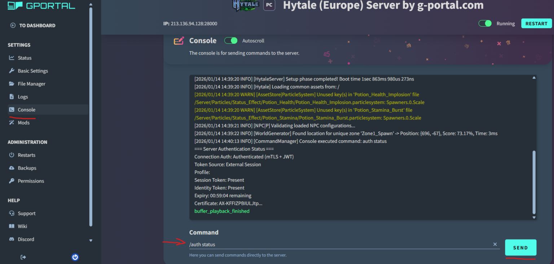The width and height of the screenshot is (554, 264).
Task: Click the logout icon at sidebar bottom
Action: (23, 257)
